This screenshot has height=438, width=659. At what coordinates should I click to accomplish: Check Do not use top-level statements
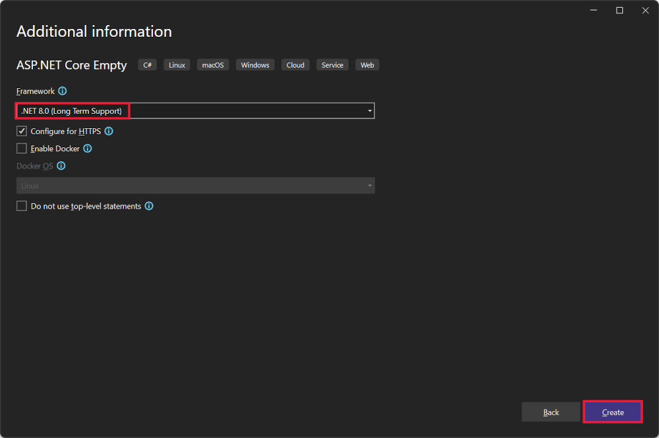[21, 206]
